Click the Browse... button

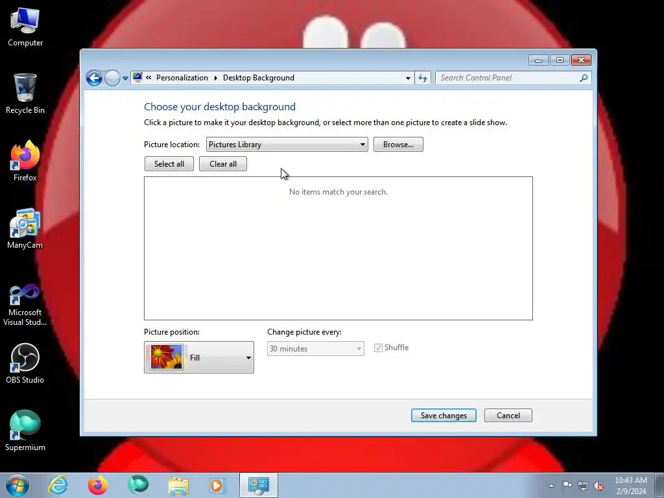click(398, 145)
